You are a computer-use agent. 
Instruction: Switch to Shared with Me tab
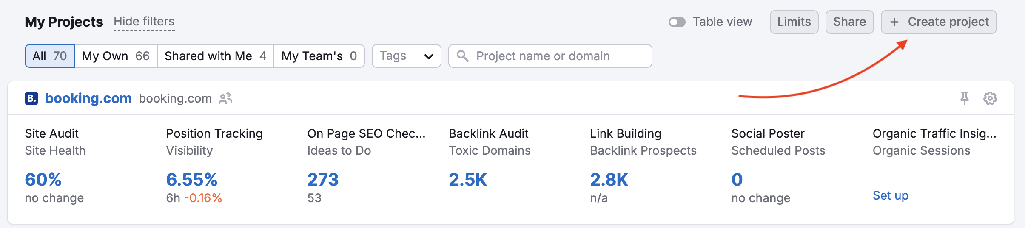click(x=216, y=56)
